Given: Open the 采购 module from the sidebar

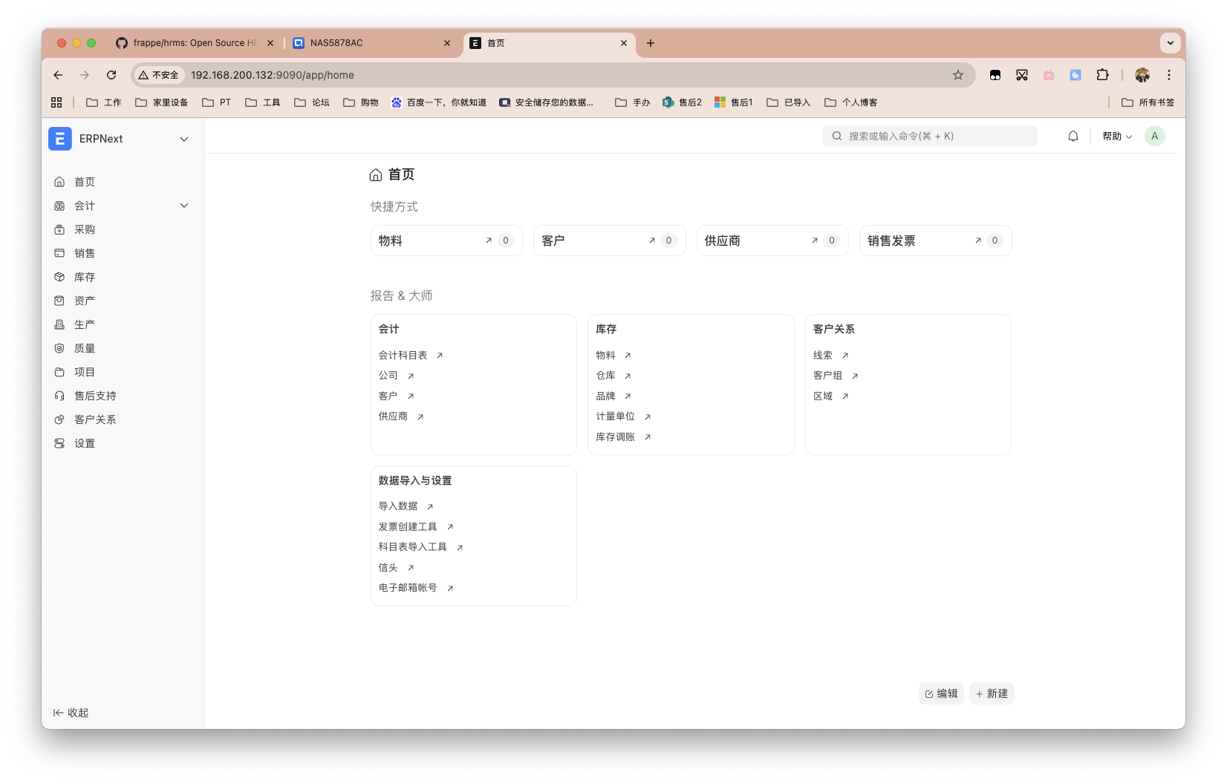Looking at the screenshot, I should coord(84,229).
